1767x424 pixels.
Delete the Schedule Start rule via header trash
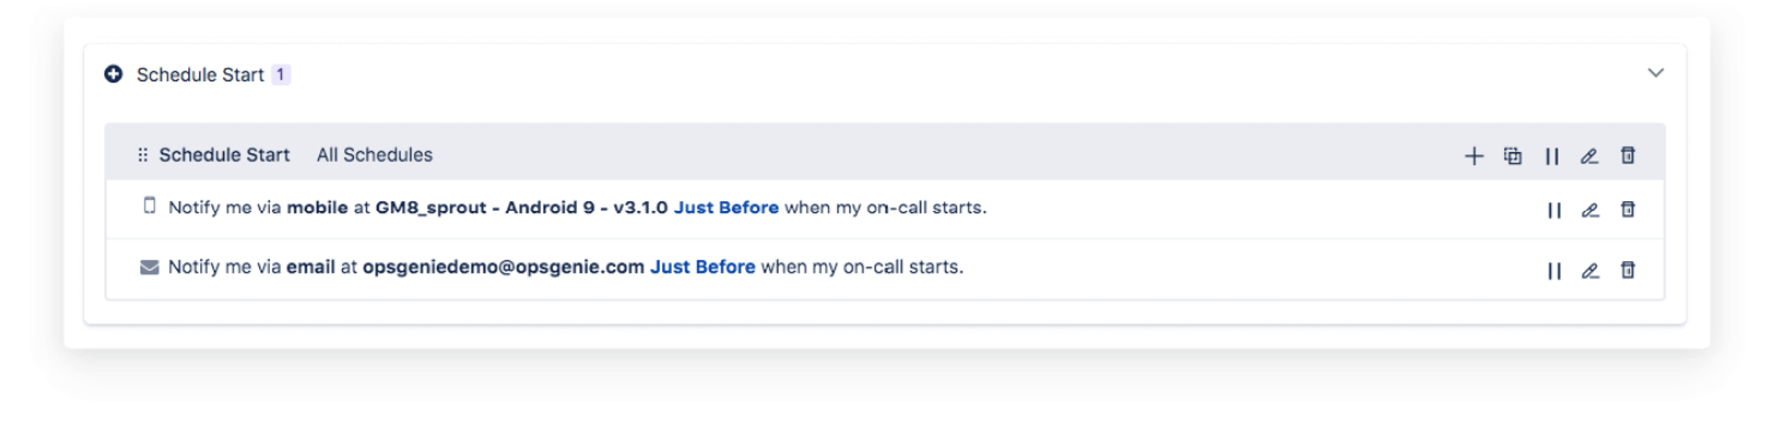(x=1627, y=156)
